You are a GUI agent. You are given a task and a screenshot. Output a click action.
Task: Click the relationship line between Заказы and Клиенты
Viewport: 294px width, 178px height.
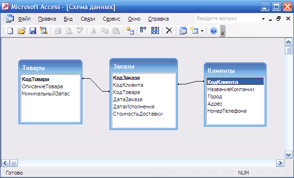point(191,83)
